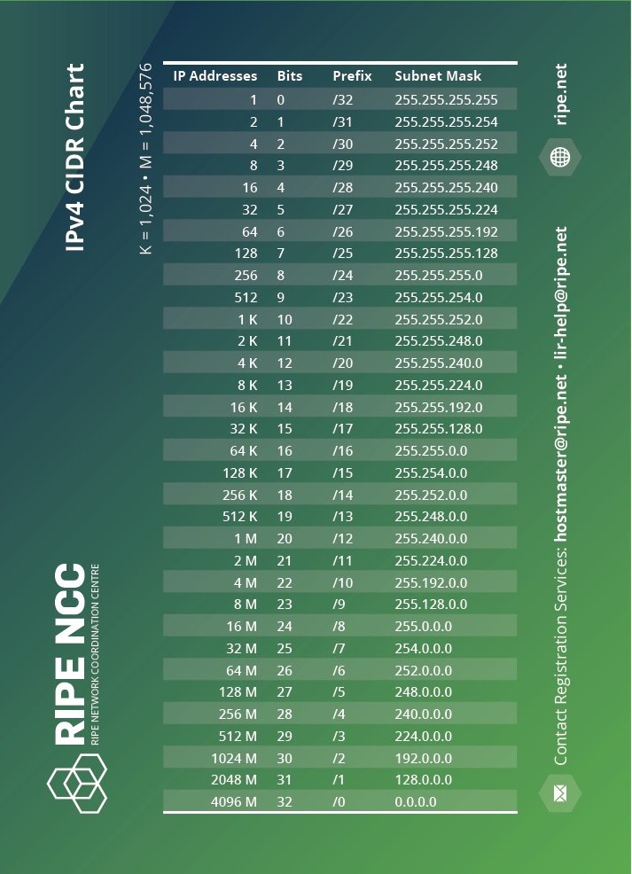Select the /24 prefix cell
This screenshot has width=632, height=874.
pyautogui.click(x=343, y=276)
